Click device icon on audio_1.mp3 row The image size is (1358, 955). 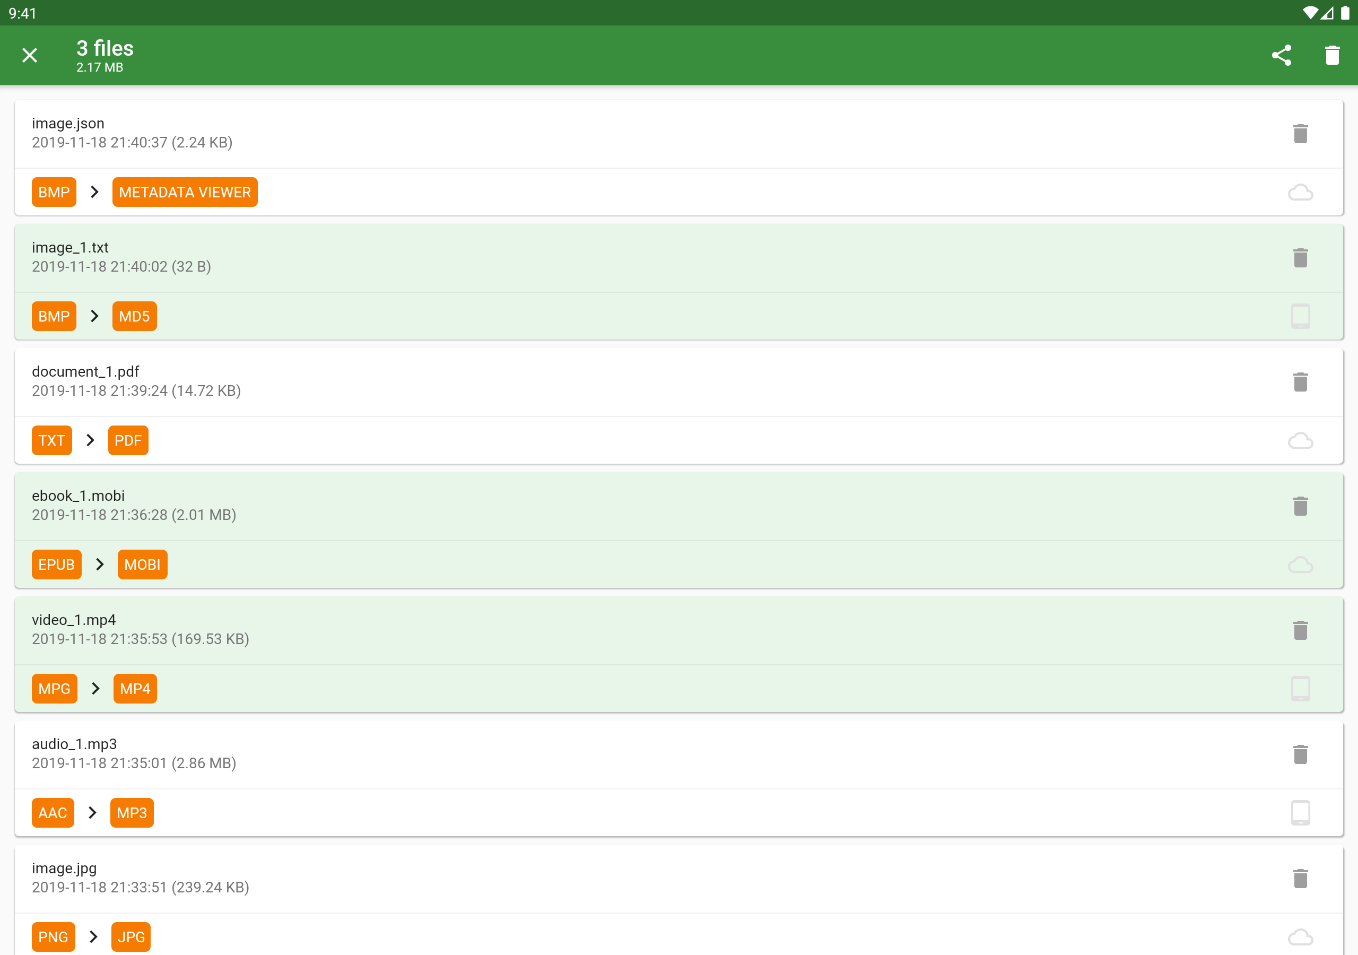(x=1300, y=813)
